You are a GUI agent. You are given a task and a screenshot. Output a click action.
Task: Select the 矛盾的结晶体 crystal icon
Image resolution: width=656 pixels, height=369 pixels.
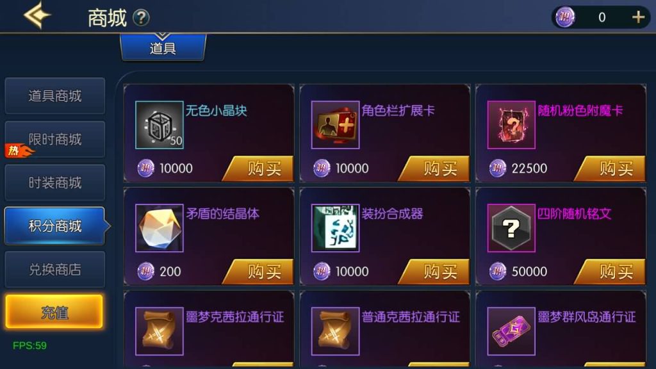[x=160, y=228]
